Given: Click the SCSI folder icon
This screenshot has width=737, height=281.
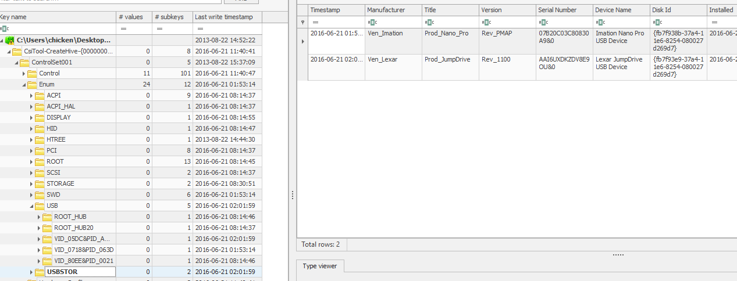Looking at the screenshot, I should pos(40,172).
